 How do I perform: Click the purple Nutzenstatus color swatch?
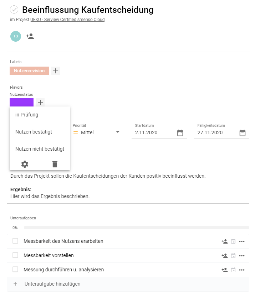pos(21,102)
